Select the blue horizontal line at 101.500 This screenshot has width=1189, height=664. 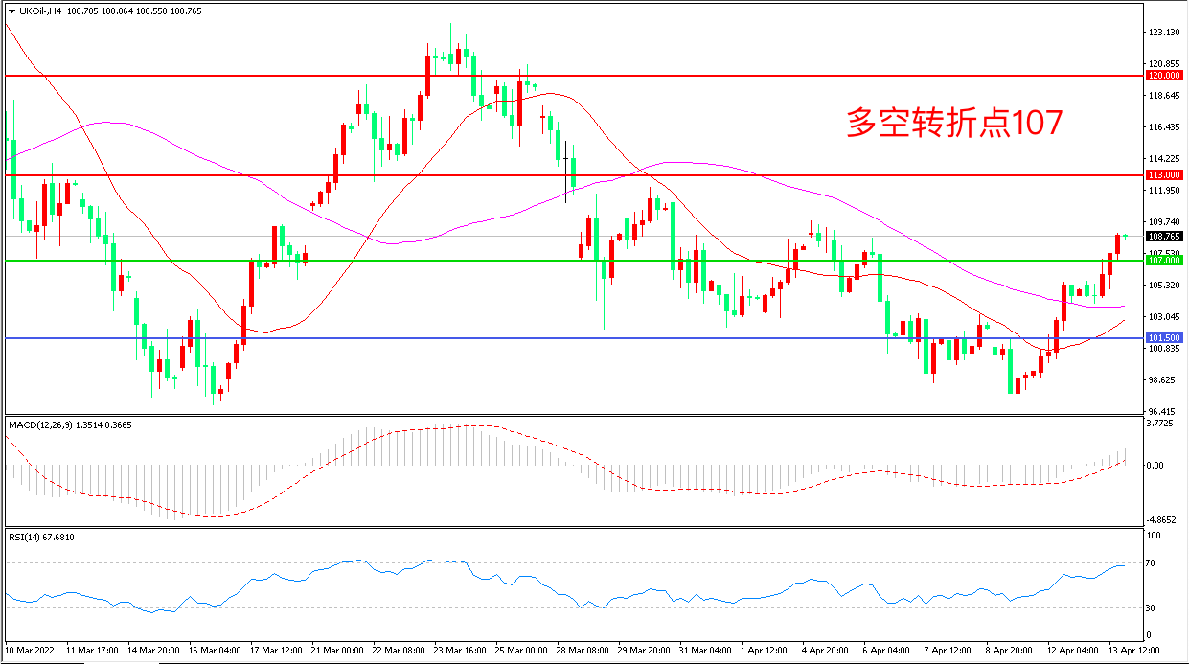(x=575, y=338)
